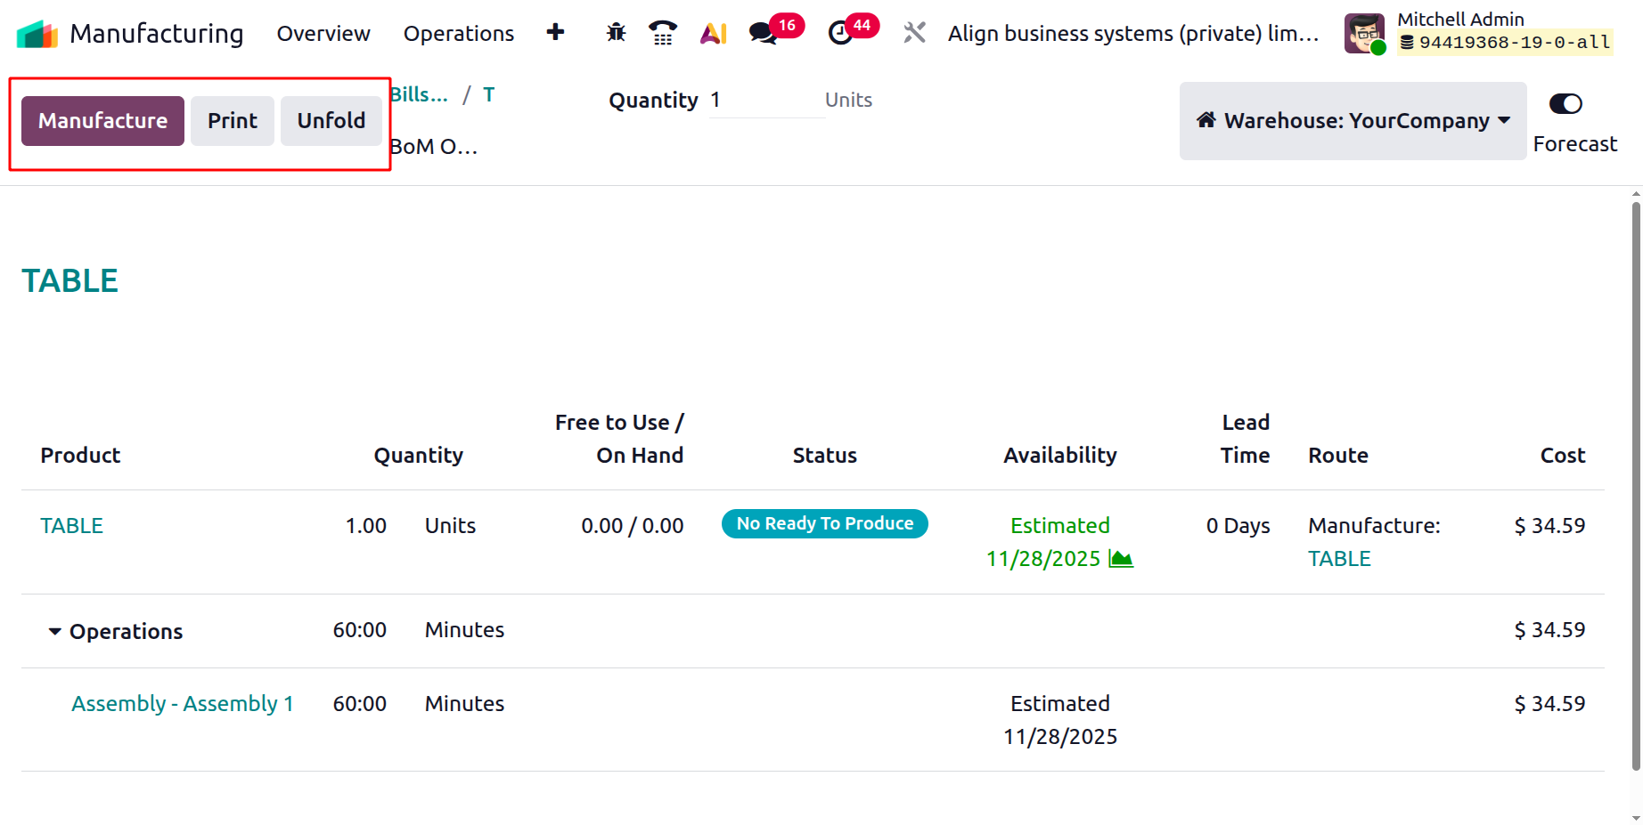Screen dimensions: 1643x825
Task: Click the Quantity input field
Action: [766, 101]
